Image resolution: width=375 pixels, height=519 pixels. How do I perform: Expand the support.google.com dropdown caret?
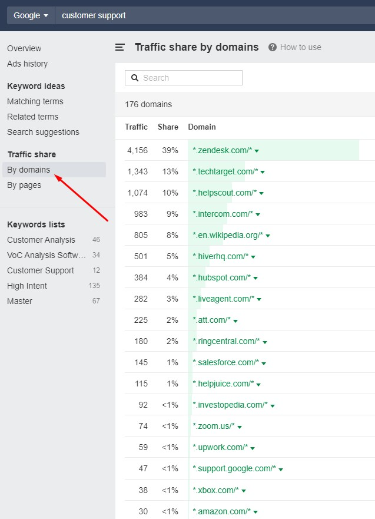tap(281, 469)
